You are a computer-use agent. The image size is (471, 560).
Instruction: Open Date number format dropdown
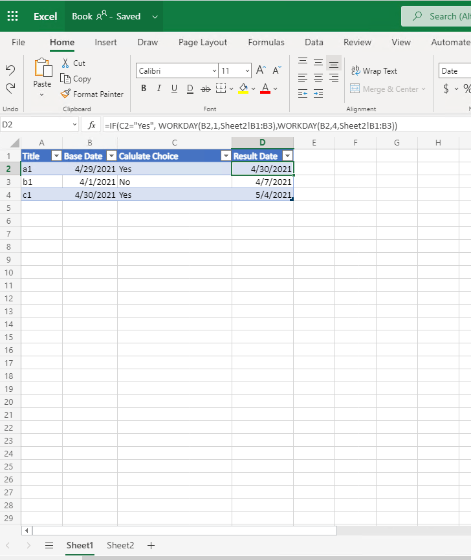point(455,70)
